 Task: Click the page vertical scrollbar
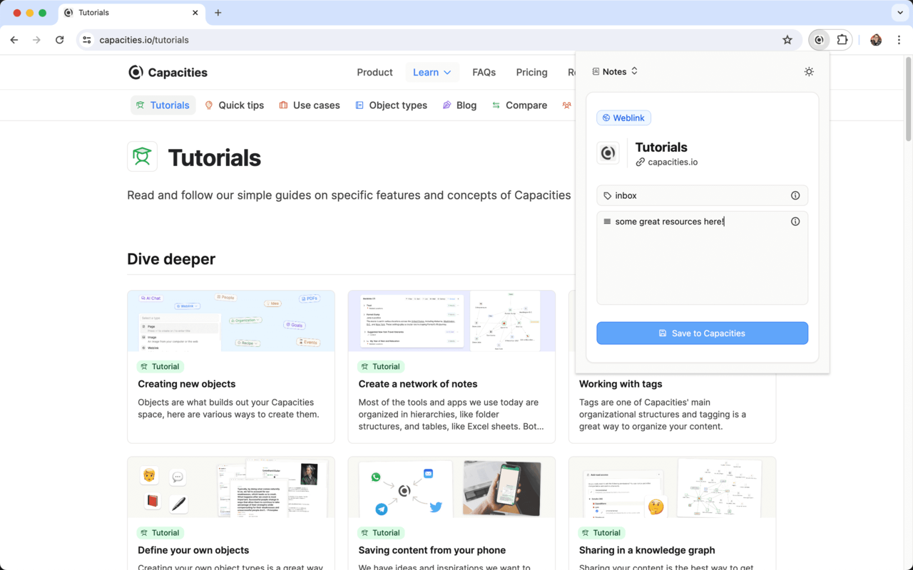point(908,100)
